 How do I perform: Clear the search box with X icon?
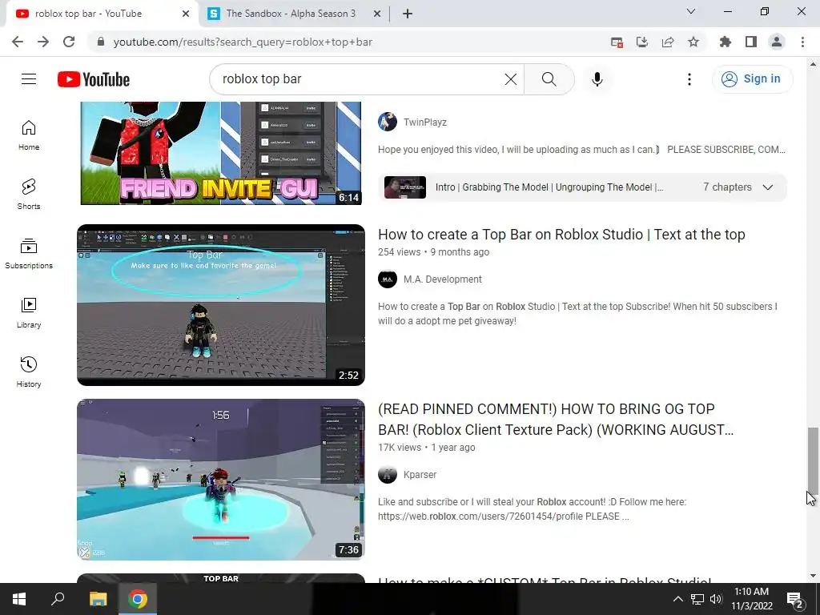point(510,79)
